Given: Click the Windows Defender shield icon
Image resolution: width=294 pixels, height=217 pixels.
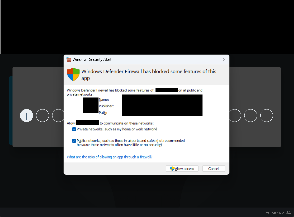Looking at the screenshot, I should 73,75.
